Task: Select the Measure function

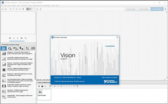Action: pyautogui.click(x=18, y=64)
